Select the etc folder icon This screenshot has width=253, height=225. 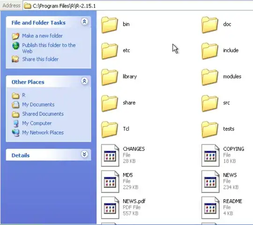coord(110,51)
